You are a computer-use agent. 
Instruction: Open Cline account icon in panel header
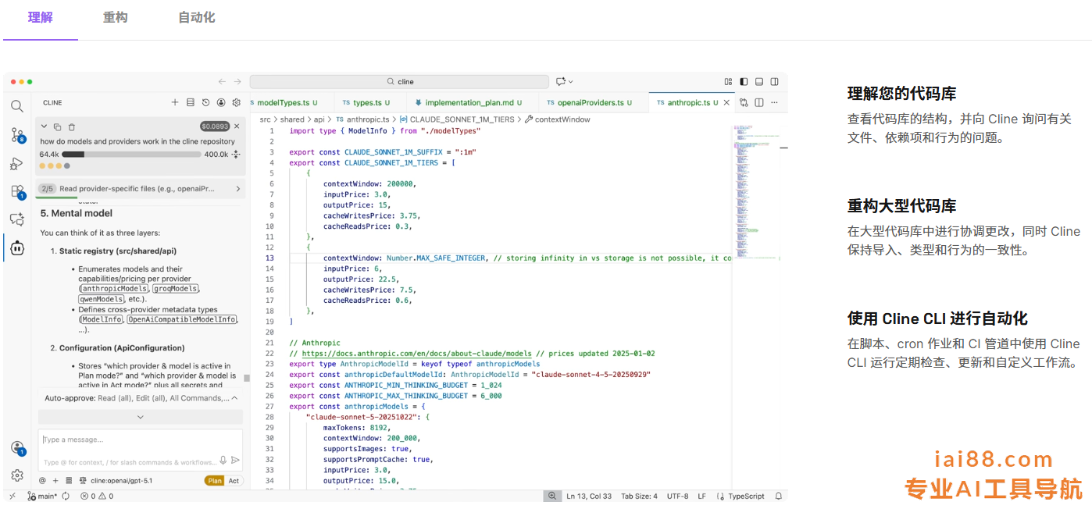point(221,102)
